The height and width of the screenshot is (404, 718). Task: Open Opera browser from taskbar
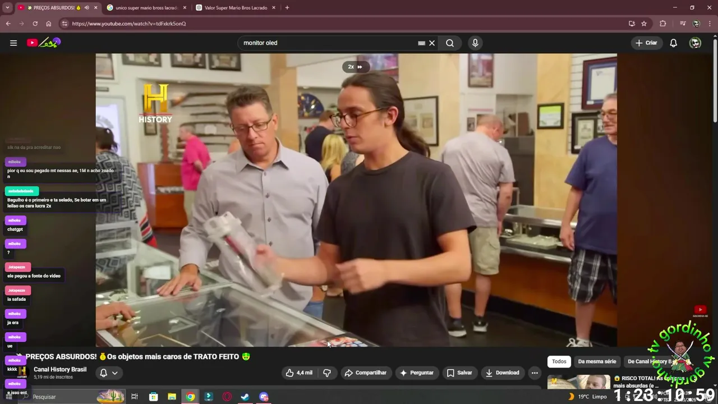point(227,397)
